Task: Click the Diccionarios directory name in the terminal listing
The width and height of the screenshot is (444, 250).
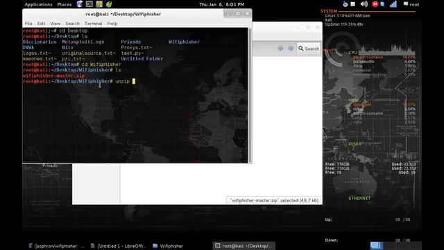Action: [x=40, y=42]
